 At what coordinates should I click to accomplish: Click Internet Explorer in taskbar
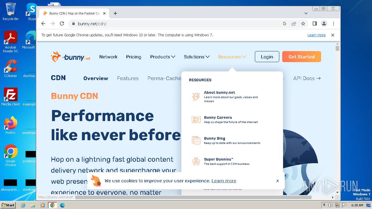23,205
